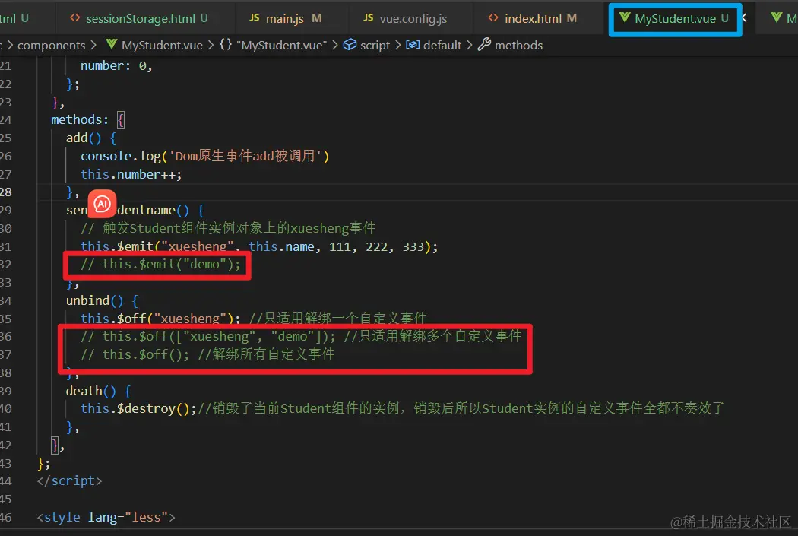Image resolution: width=798 pixels, height=536 pixels.
Task: Switch to the index.html tab
Action: point(532,19)
